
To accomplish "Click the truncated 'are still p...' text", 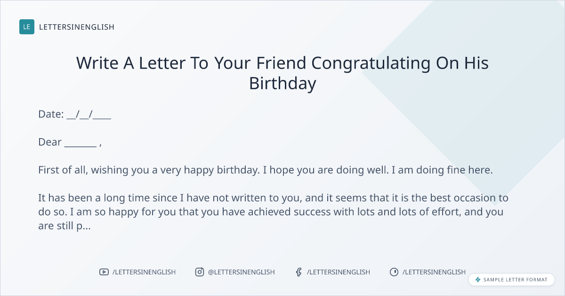I will 65,226.
